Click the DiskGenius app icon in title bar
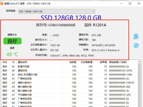 (x=2, y=4)
